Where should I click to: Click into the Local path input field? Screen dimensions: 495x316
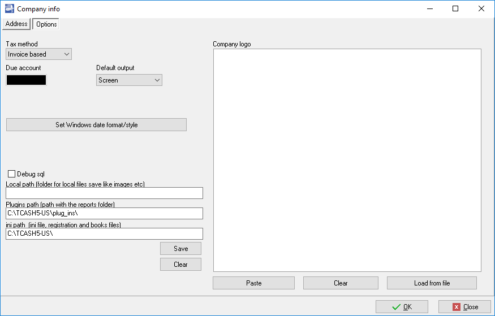(x=104, y=193)
